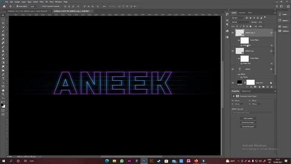This screenshot has height=164, width=291.
Task: Enable the Auto-Select checkbox
Action: (17, 6)
